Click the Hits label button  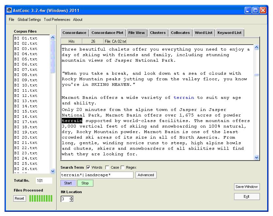[72, 41]
